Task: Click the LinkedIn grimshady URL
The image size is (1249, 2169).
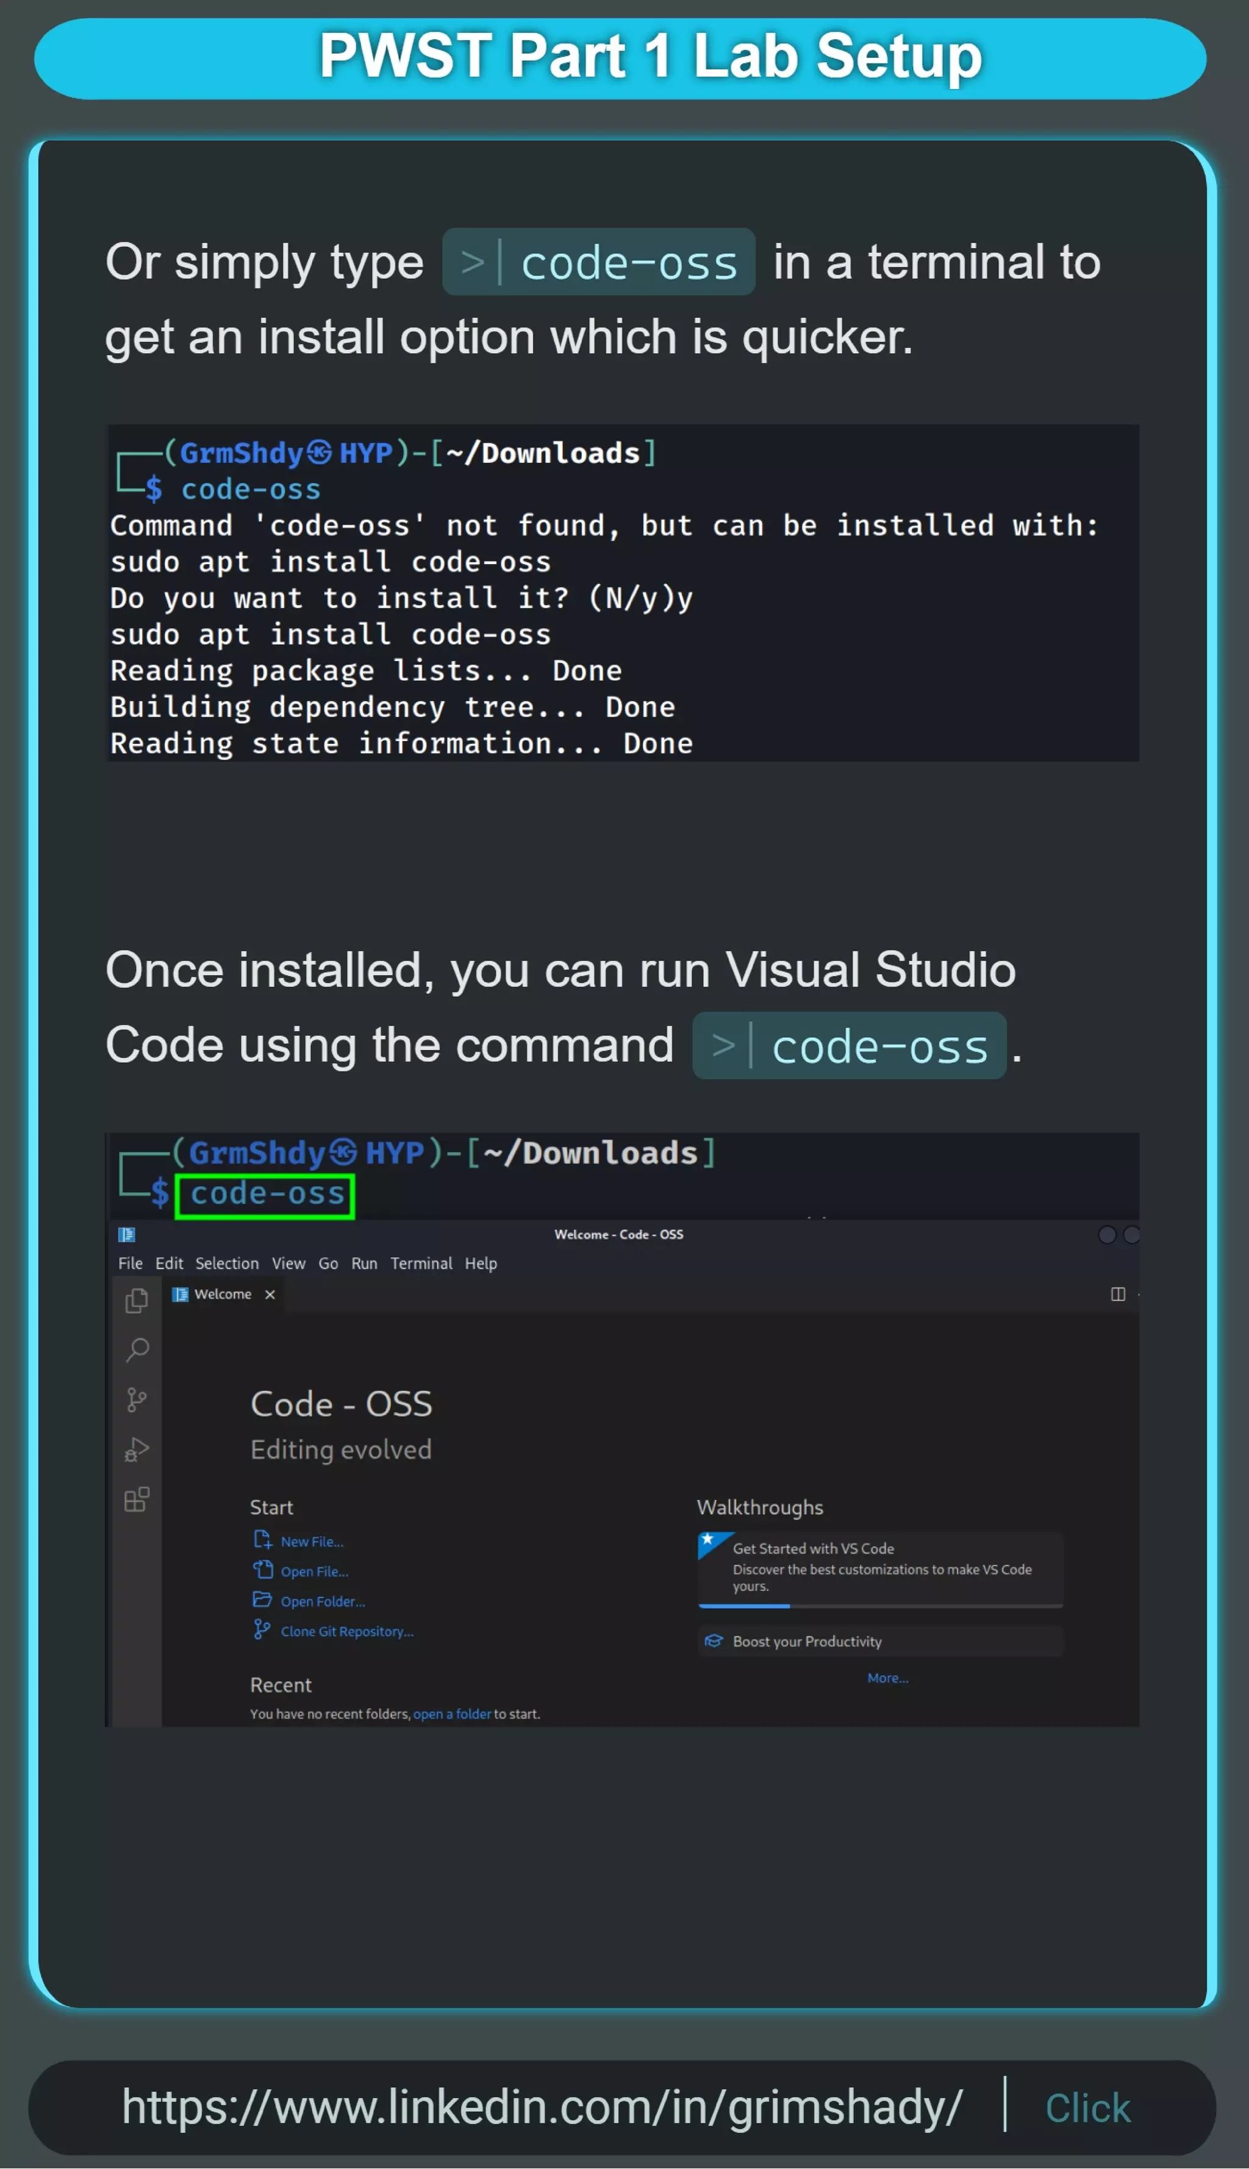Action: 542,2107
